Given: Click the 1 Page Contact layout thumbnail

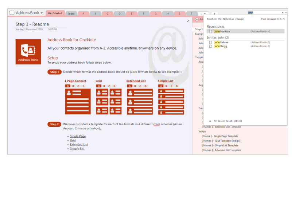Looking at the screenshot, I should (78, 99).
